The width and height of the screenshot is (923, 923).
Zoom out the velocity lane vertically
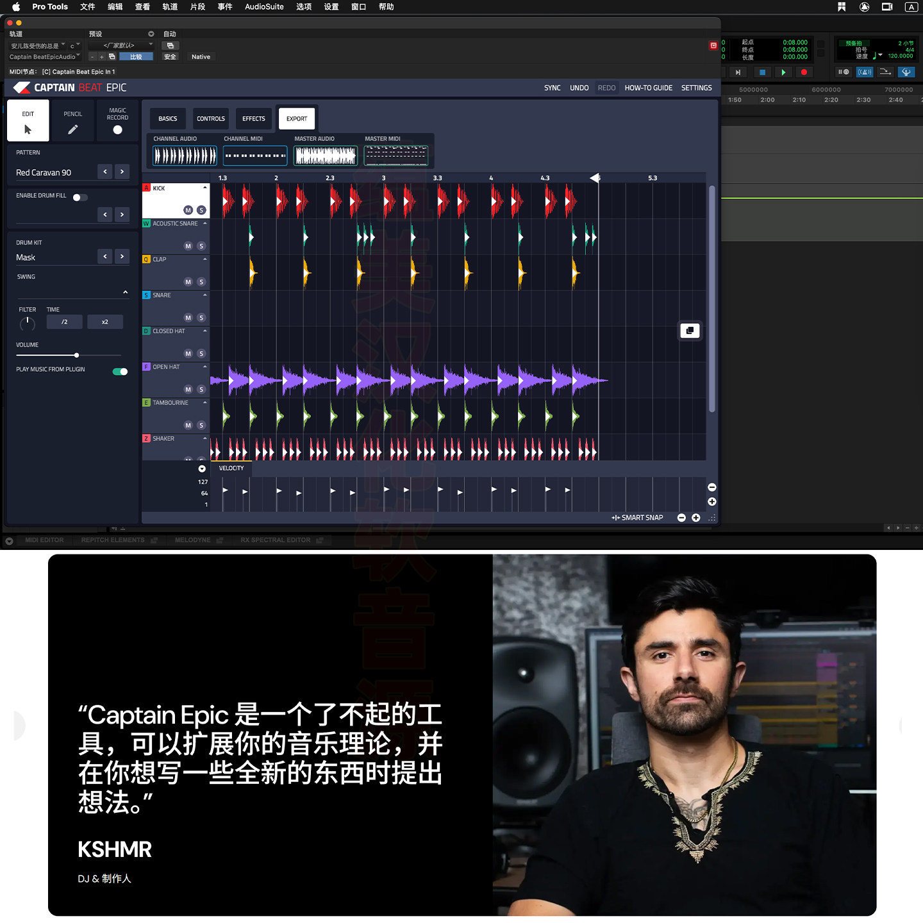pos(711,488)
